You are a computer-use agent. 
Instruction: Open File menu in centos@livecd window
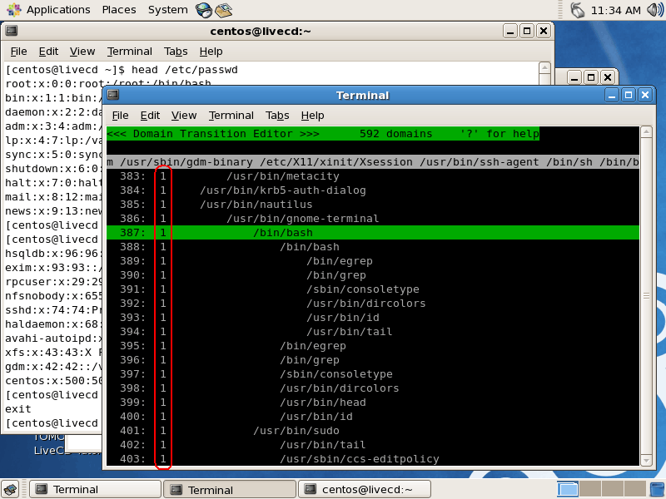[x=18, y=52]
